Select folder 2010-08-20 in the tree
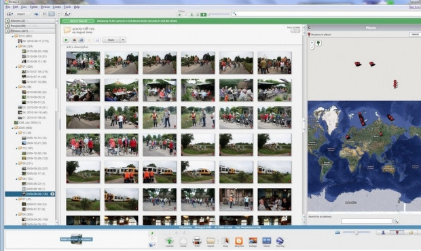Viewport: 421px width, 251px height. (35, 52)
